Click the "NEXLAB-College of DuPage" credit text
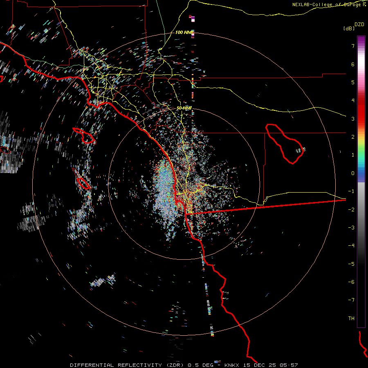Screen dimensions: 368x368 point(326,4)
